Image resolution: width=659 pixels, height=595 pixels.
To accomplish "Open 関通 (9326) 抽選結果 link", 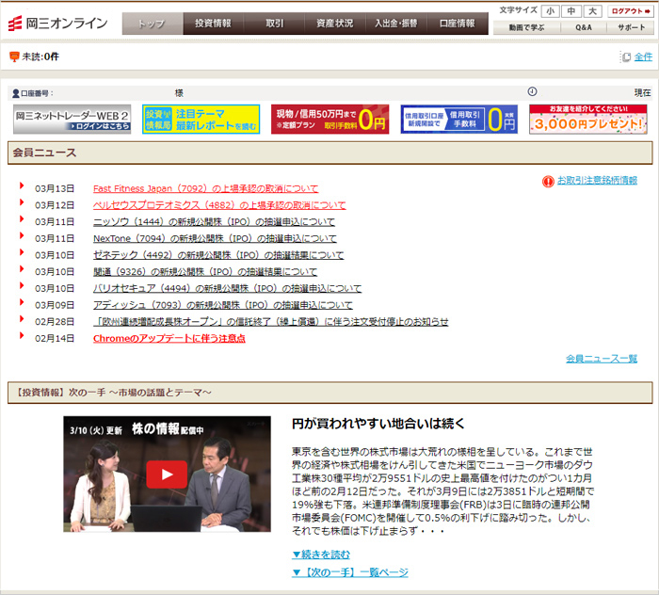I will point(205,272).
